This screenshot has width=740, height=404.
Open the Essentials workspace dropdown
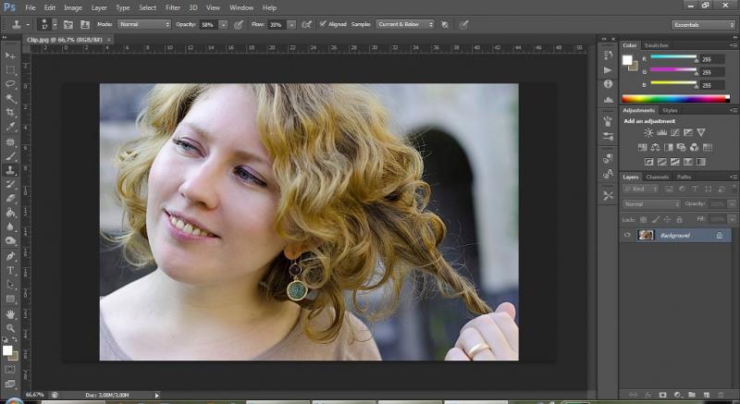point(703,25)
